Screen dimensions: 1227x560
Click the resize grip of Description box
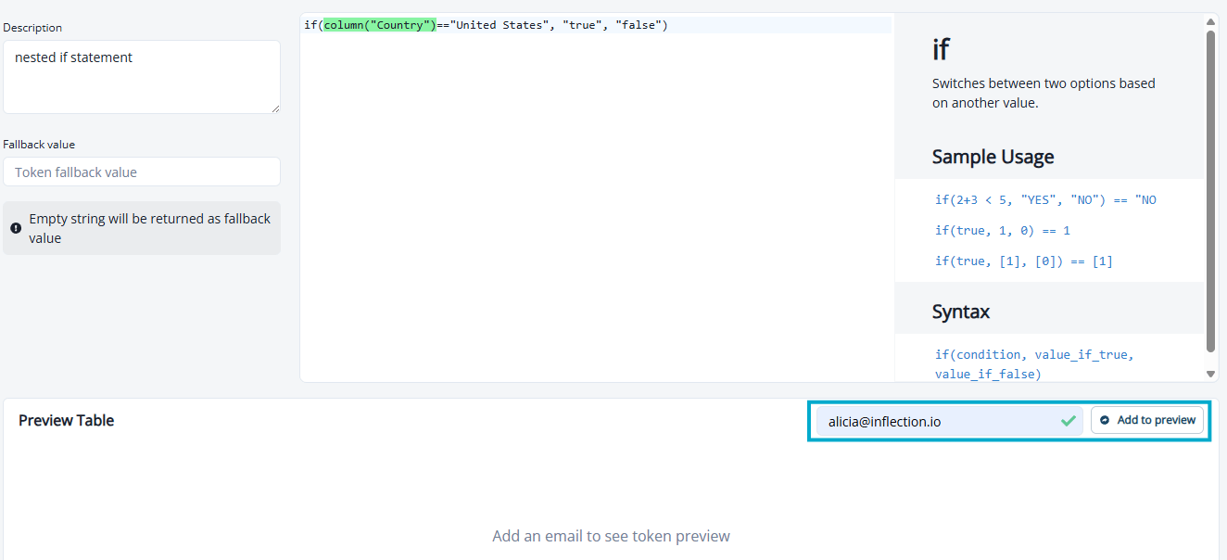[275, 108]
